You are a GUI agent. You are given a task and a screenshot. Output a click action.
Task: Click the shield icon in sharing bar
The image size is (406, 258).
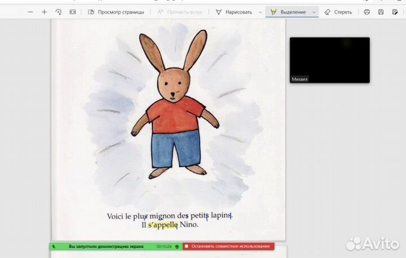pos(177,247)
